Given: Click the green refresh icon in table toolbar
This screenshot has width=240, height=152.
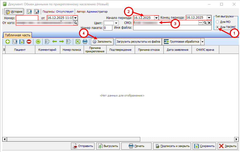Looking at the screenshot, I should (38, 42).
